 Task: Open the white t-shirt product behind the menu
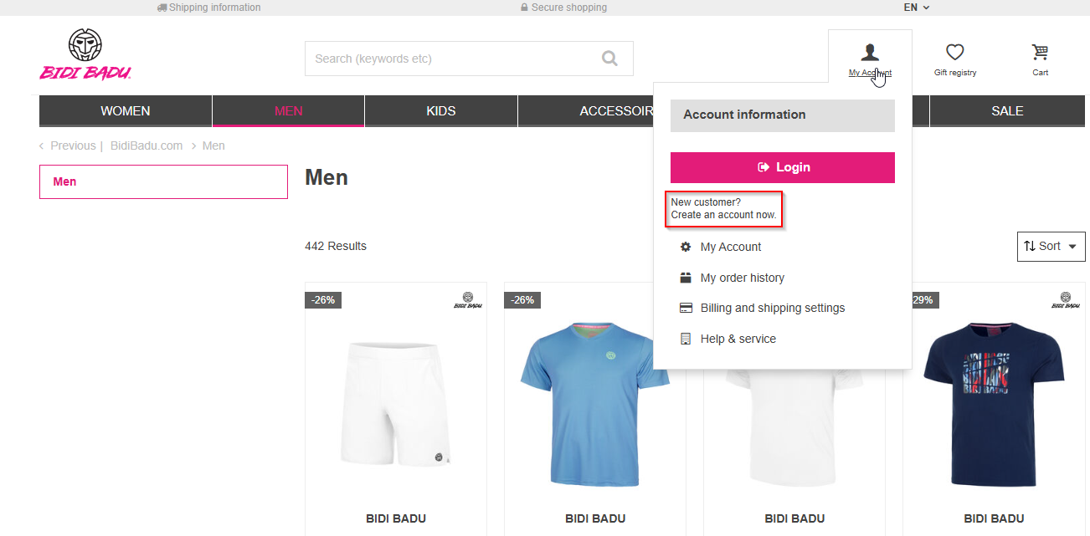point(794,426)
